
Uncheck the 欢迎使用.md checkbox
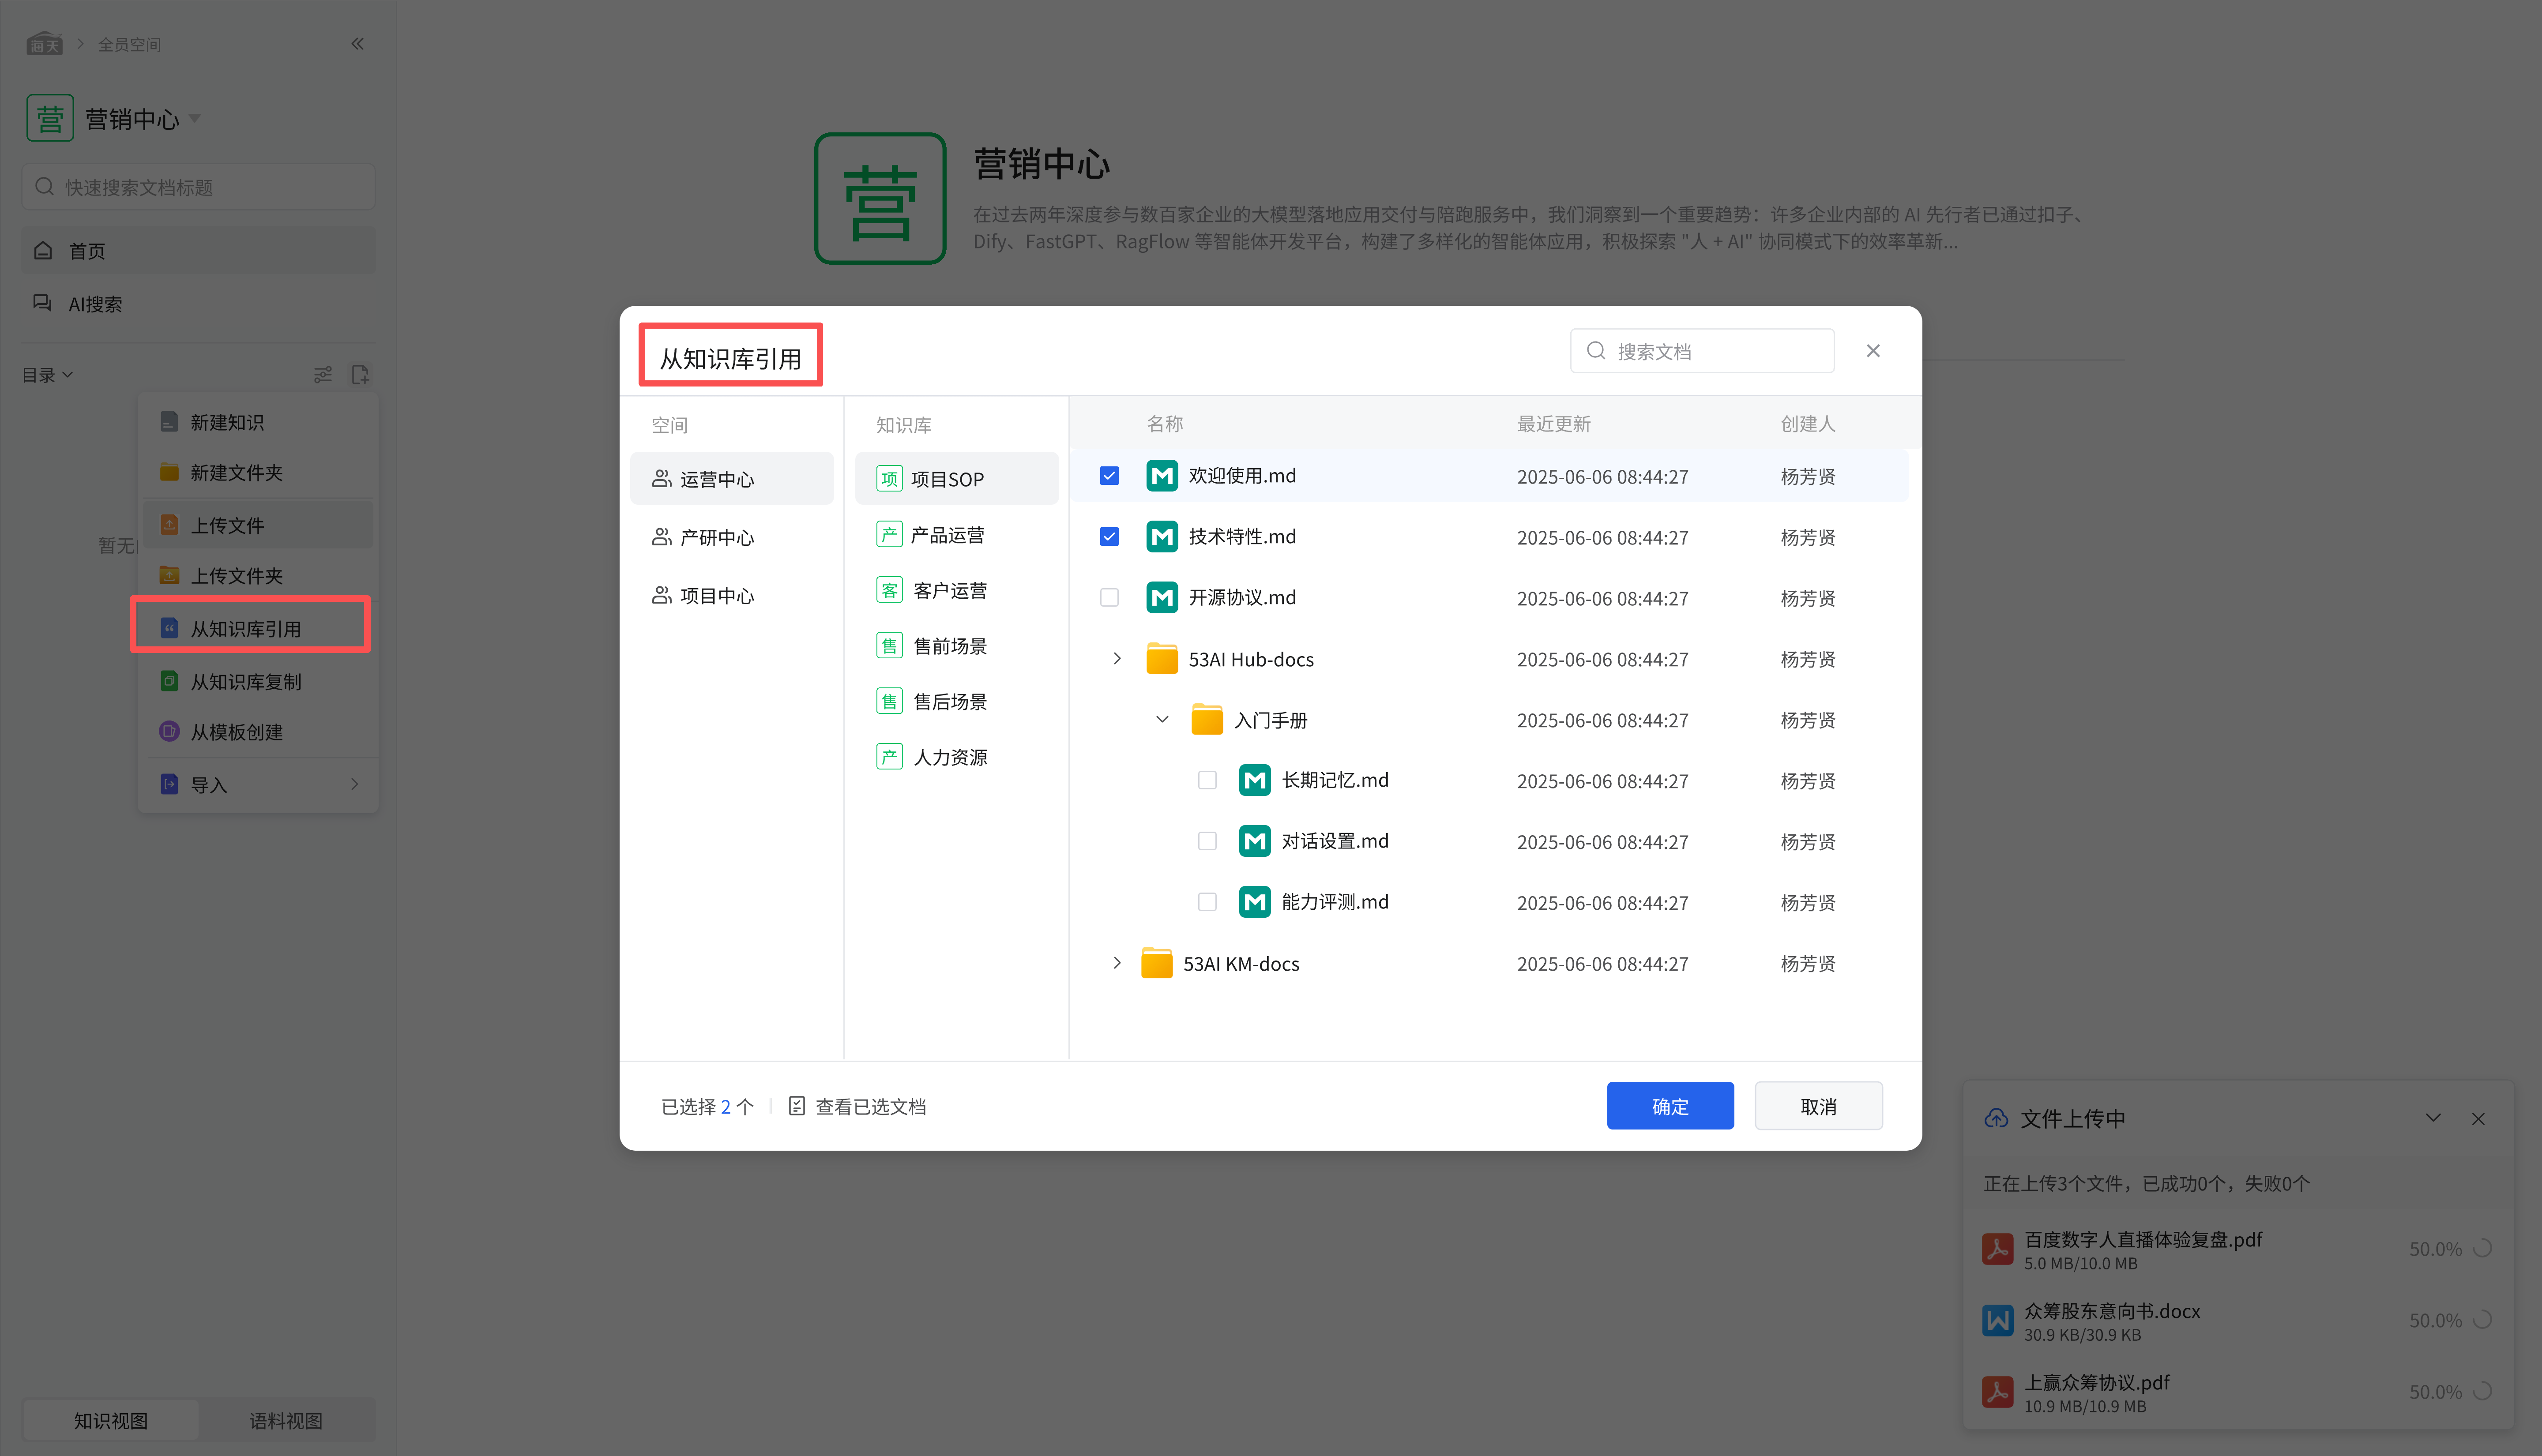pos(1109,476)
